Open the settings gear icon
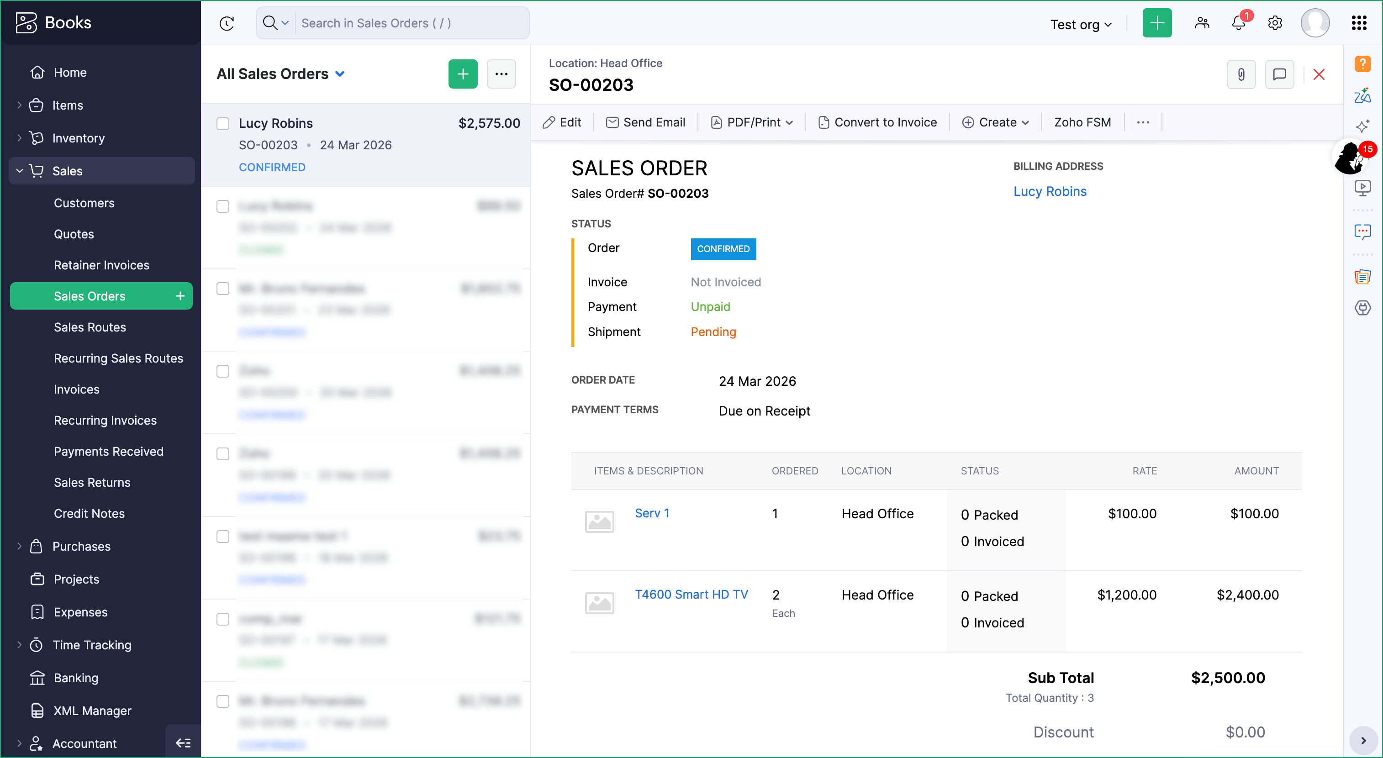 click(x=1275, y=23)
